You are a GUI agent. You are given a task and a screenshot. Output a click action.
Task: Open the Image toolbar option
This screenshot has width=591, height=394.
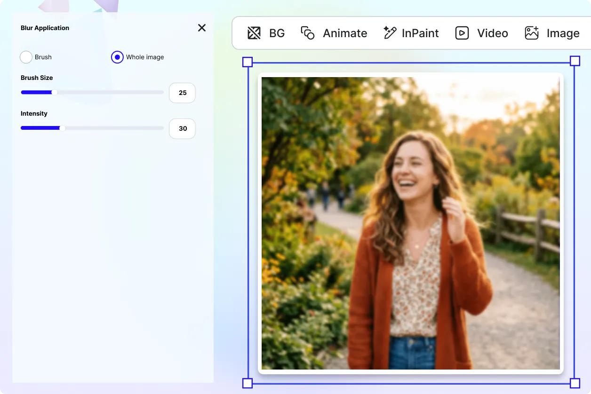coord(552,33)
